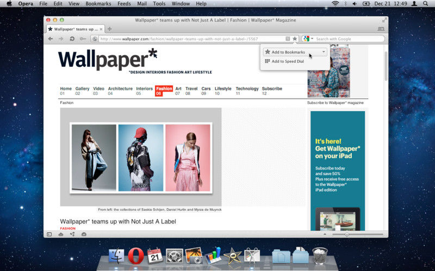Open the Downloads folder stack in Dock
The width and height of the screenshot is (435, 271).
(301, 255)
